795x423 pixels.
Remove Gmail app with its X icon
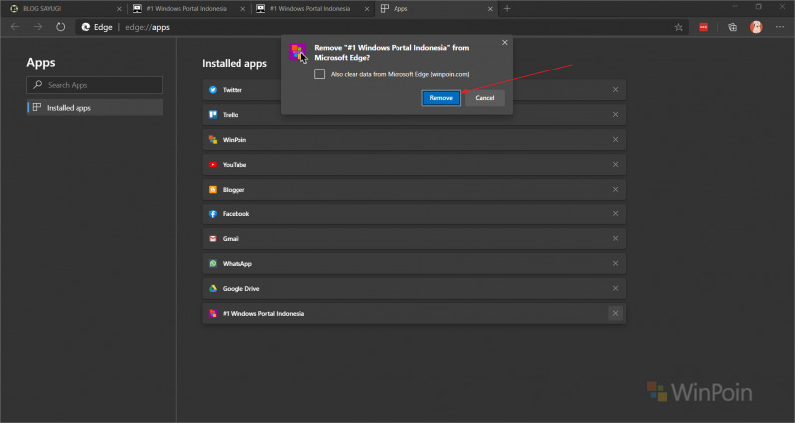[x=615, y=239]
